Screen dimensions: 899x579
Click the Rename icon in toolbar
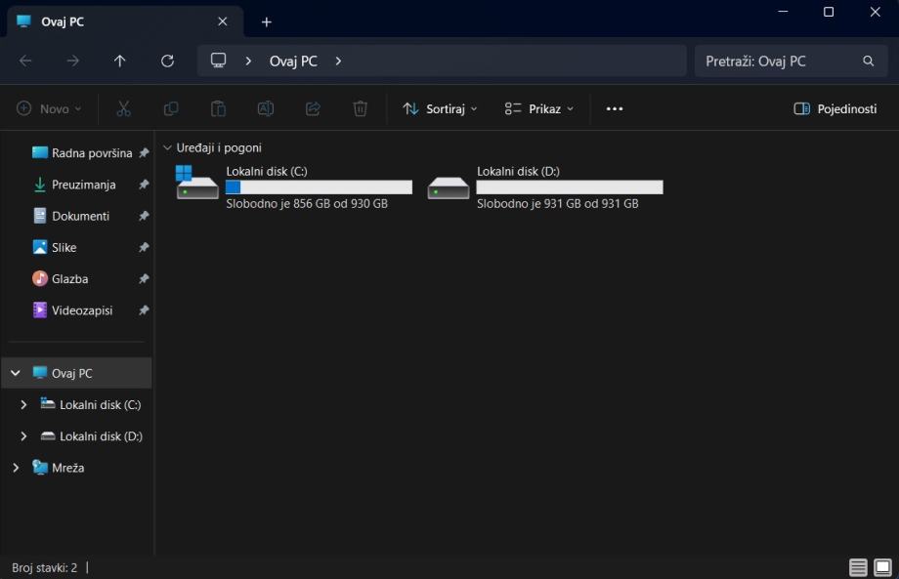click(266, 108)
